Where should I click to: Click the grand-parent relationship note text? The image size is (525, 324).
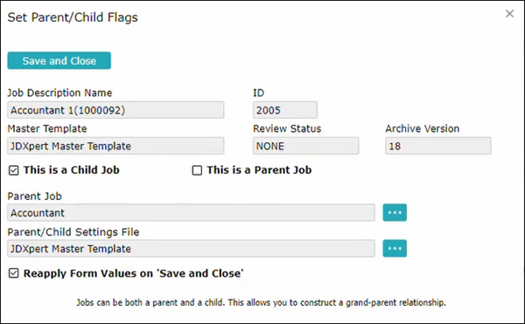click(x=261, y=303)
